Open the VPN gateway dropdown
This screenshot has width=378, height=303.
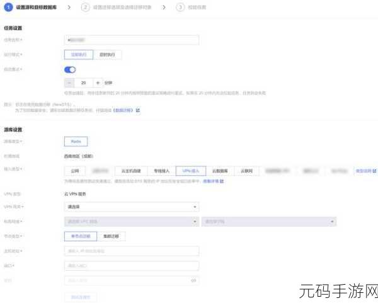tap(132, 207)
